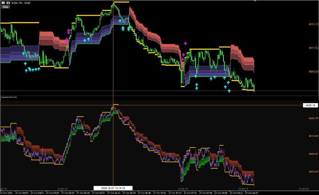Click the '27 Oct 07:33' time axis label
The height and width of the screenshot is (195, 319).
click(x=190, y=193)
